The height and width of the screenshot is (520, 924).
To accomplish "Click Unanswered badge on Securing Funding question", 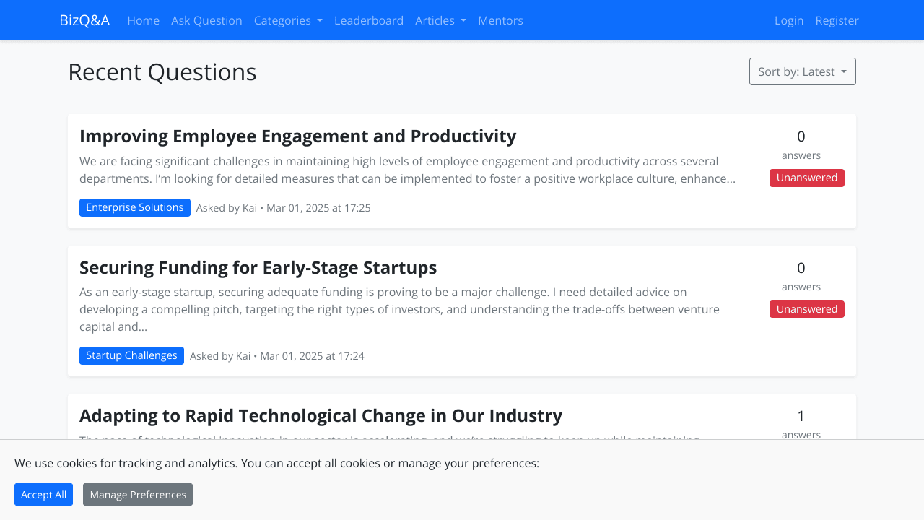I will [x=806, y=309].
